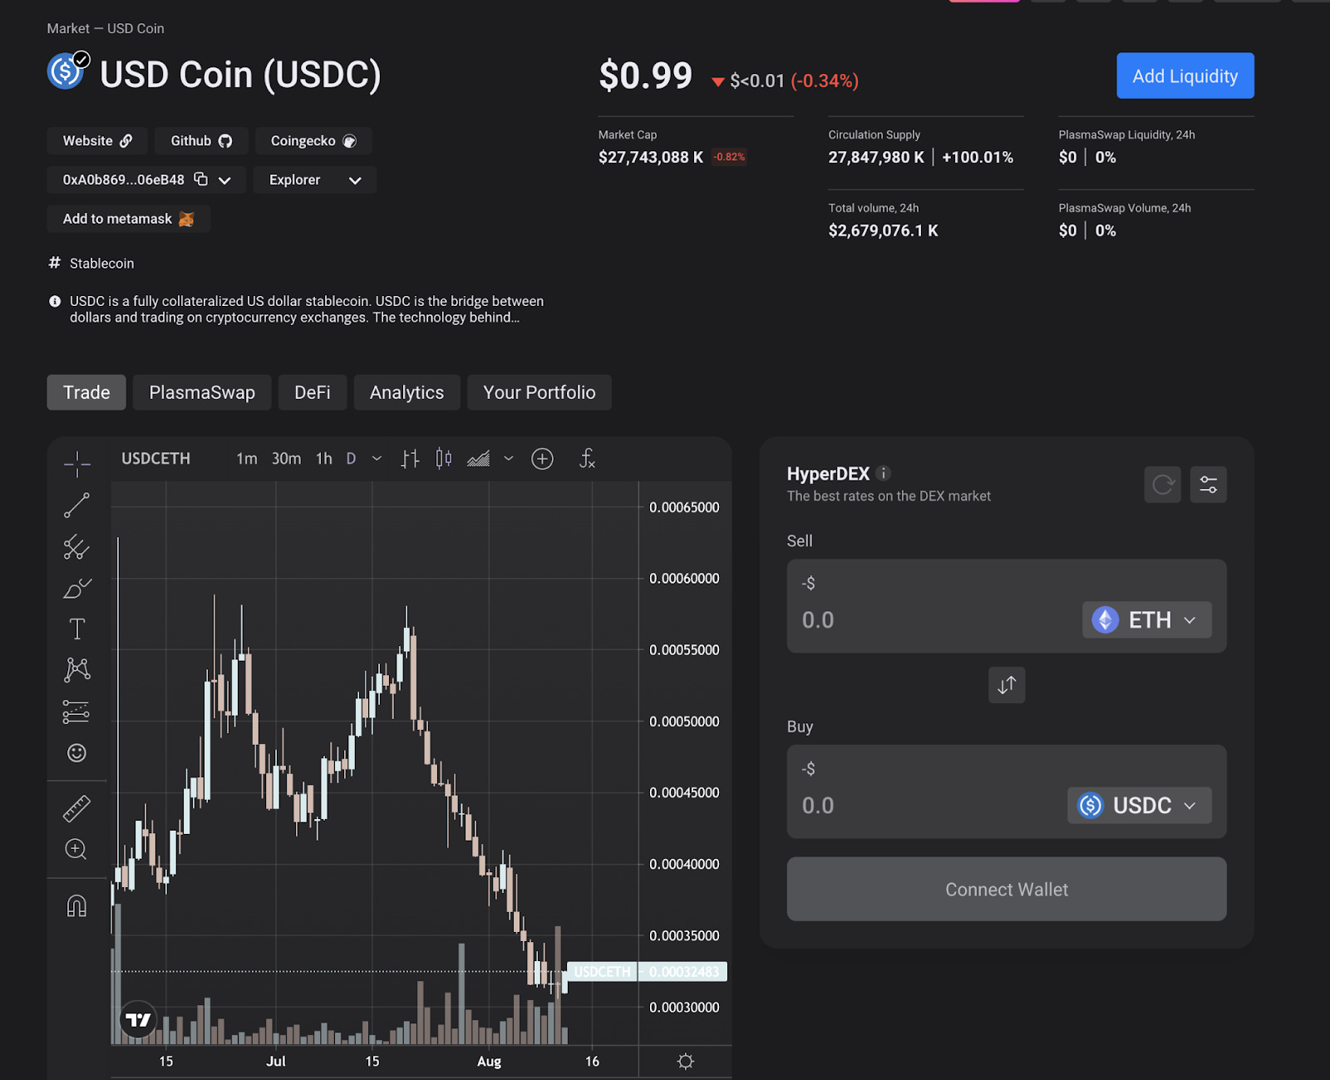Pick the text annotation tool

(76, 629)
